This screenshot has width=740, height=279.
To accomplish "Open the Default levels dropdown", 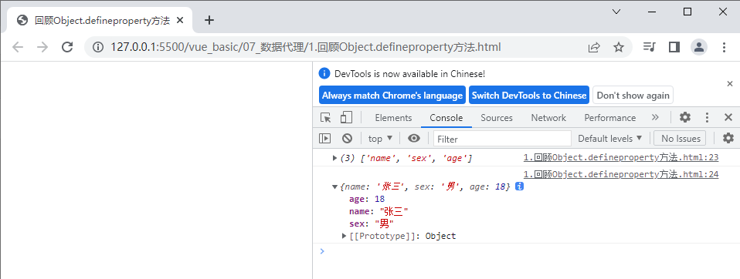I will point(609,138).
